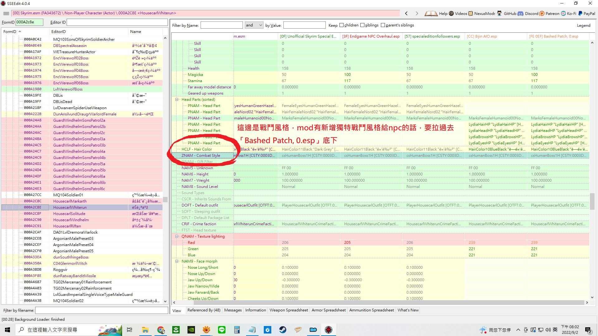The height and width of the screenshot is (336, 598).
Task: Select Filter by Value input field
Action: click(304, 25)
